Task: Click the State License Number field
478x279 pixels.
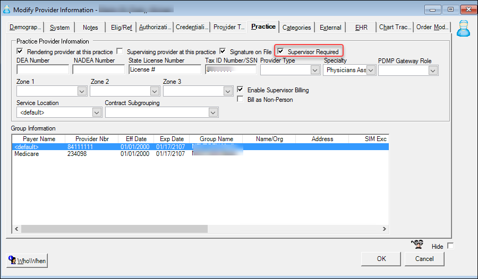Action: (x=165, y=69)
